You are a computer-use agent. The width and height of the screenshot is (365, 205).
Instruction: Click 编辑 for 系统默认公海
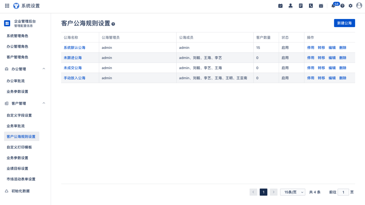[332, 48]
